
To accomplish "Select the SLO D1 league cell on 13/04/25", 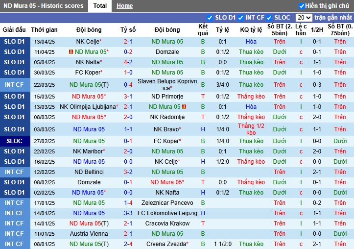I will click(x=15, y=42).
